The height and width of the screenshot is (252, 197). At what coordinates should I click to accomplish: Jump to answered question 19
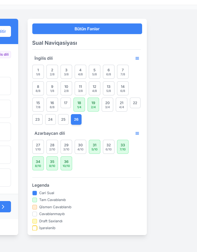pos(93,104)
